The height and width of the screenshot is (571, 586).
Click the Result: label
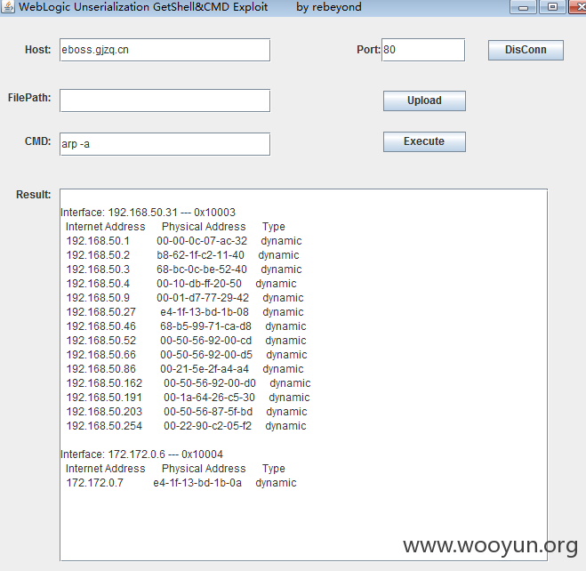[x=33, y=194]
